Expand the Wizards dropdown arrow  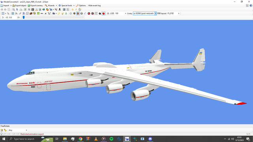(56, 6)
